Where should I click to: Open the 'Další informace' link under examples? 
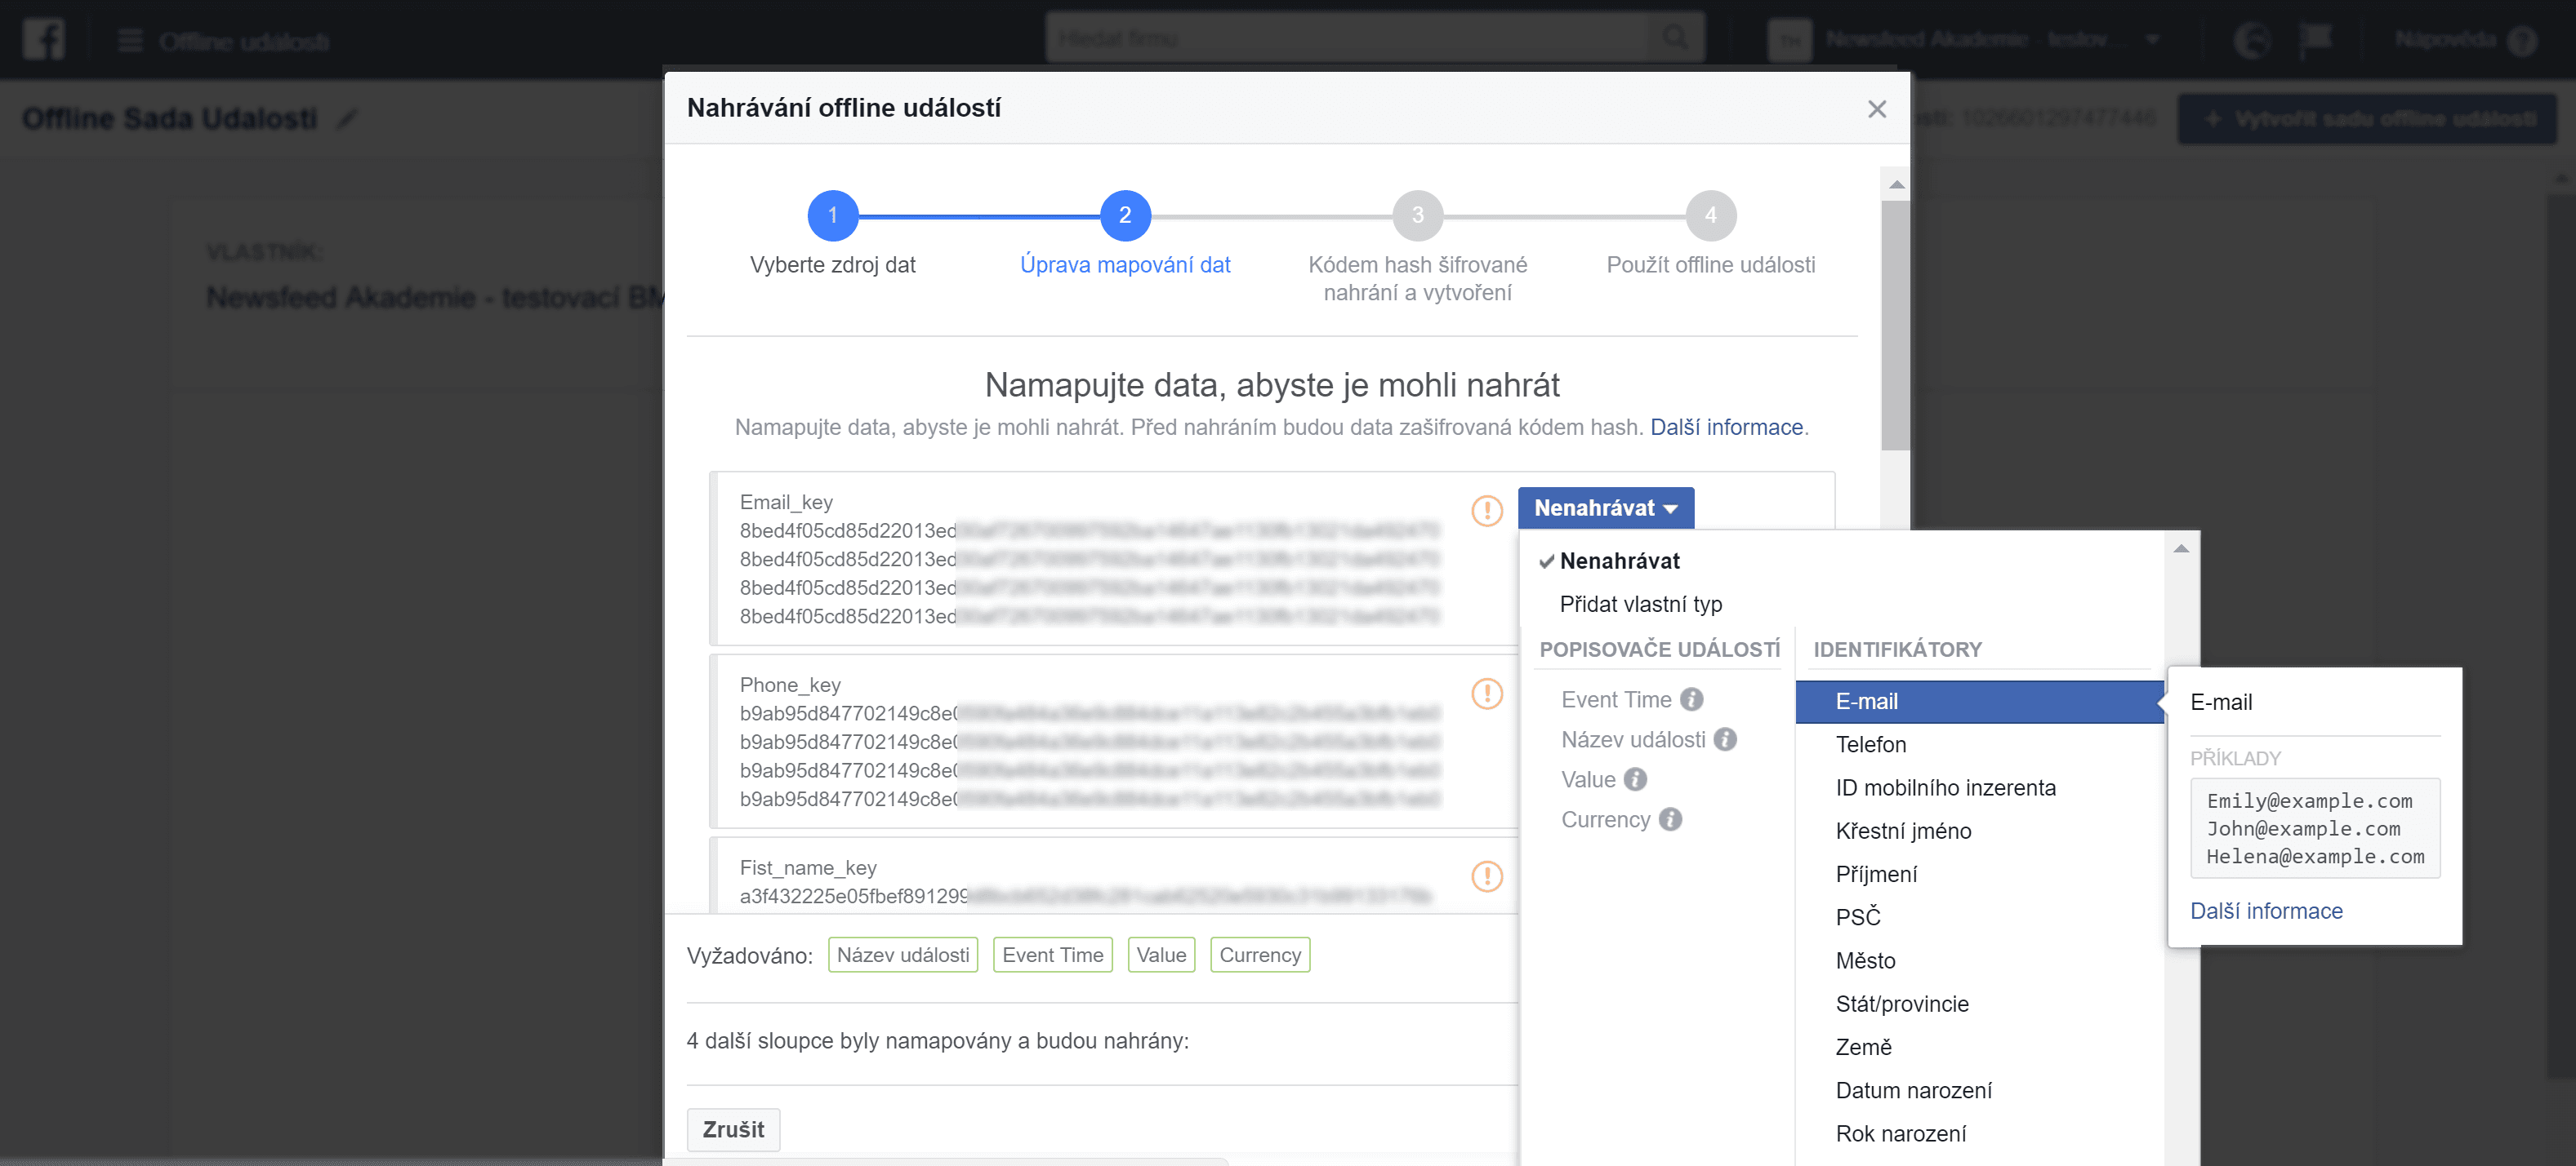pos(2266,911)
